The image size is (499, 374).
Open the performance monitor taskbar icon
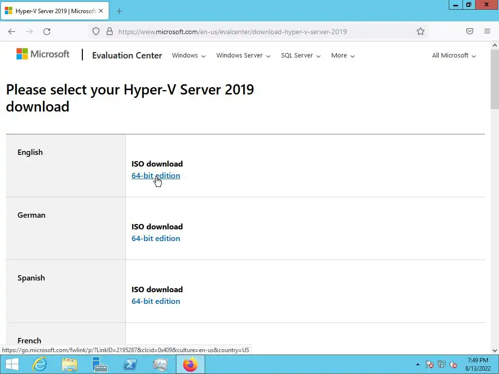coord(160,364)
